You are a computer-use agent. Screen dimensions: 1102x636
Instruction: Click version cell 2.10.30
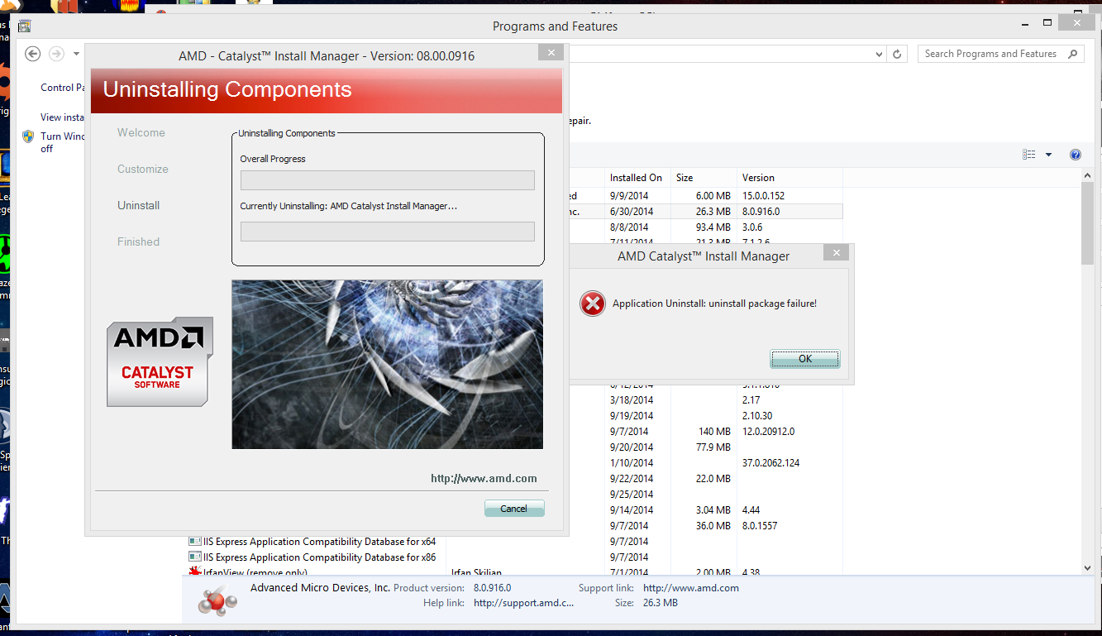coord(757,416)
